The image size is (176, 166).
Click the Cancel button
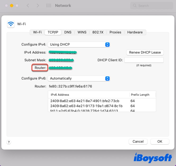pyautogui.click(x=138, y=142)
